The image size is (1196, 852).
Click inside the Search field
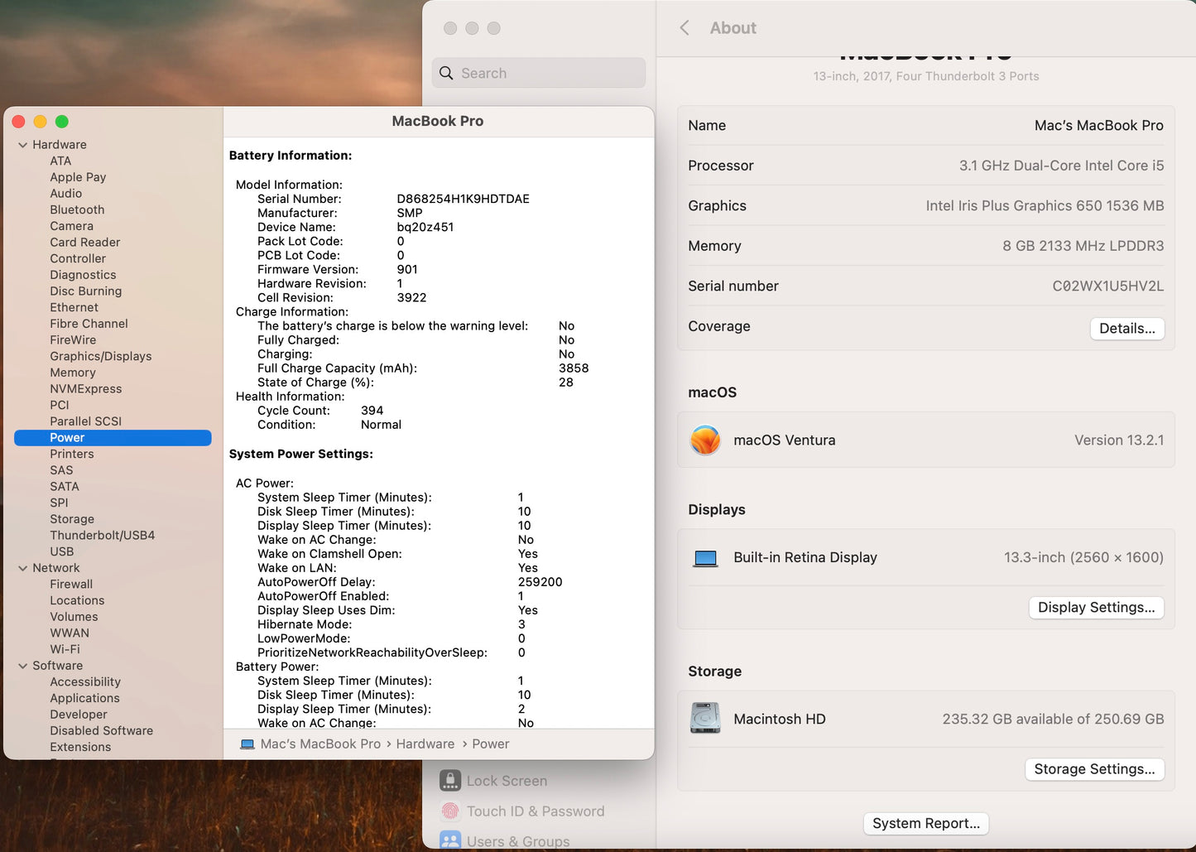538,73
